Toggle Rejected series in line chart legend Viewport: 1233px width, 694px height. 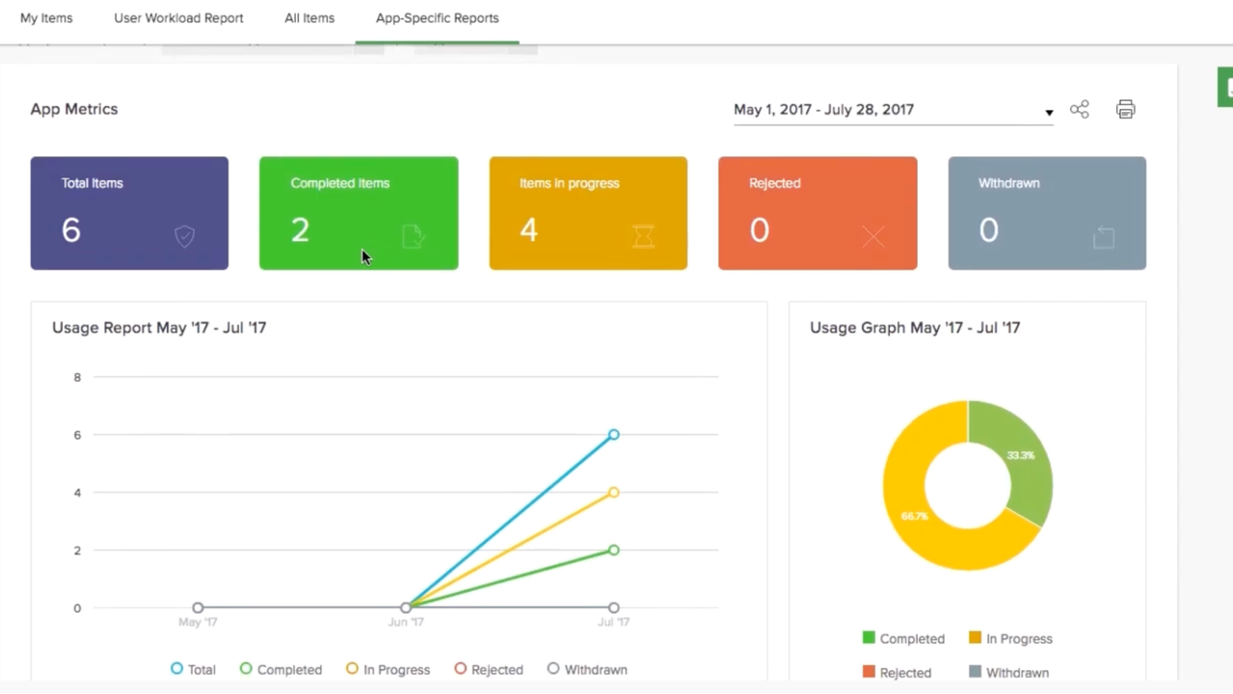489,669
